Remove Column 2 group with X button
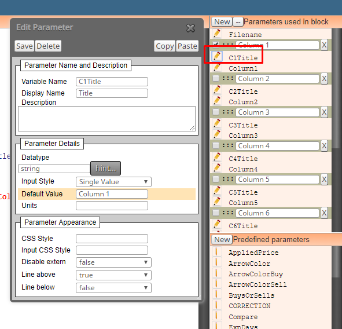The width and height of the screenshot is (342, 329). coord(324,79)
